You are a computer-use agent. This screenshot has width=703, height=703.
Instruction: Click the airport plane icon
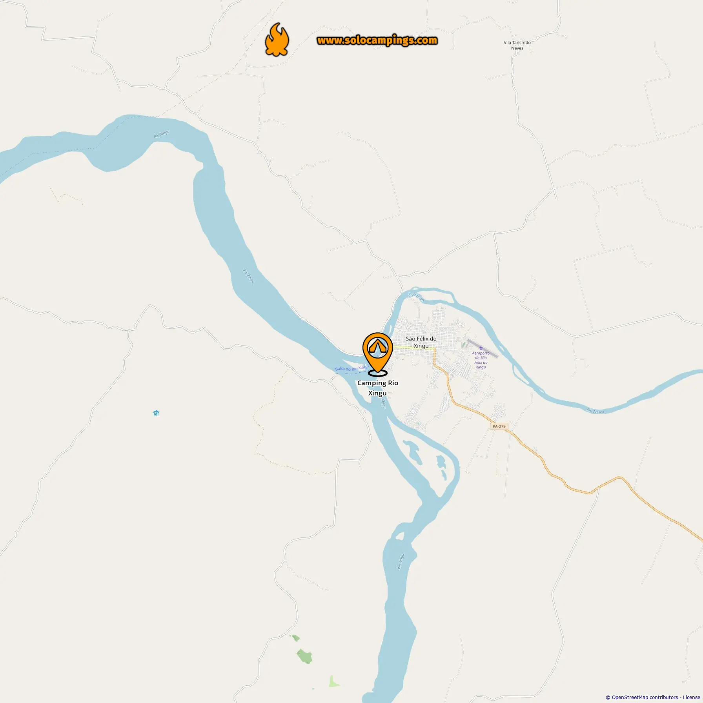(x=481, y=348)
